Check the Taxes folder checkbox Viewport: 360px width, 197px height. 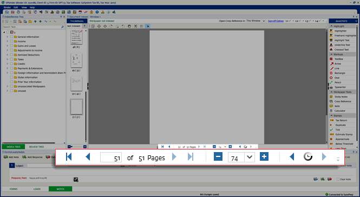[x=11, y=59]
